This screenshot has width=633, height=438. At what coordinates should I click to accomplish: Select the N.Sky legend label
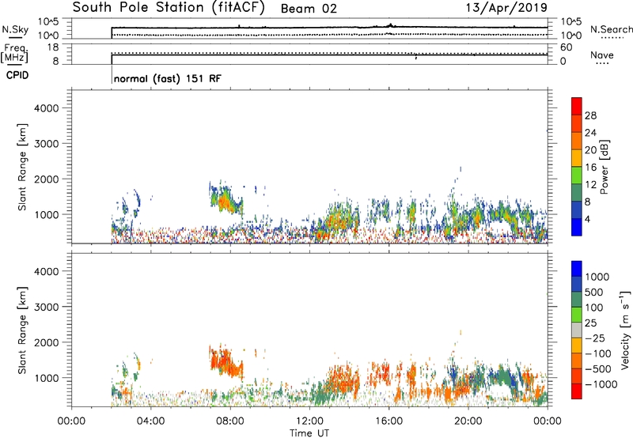click(x=15, y=29)
